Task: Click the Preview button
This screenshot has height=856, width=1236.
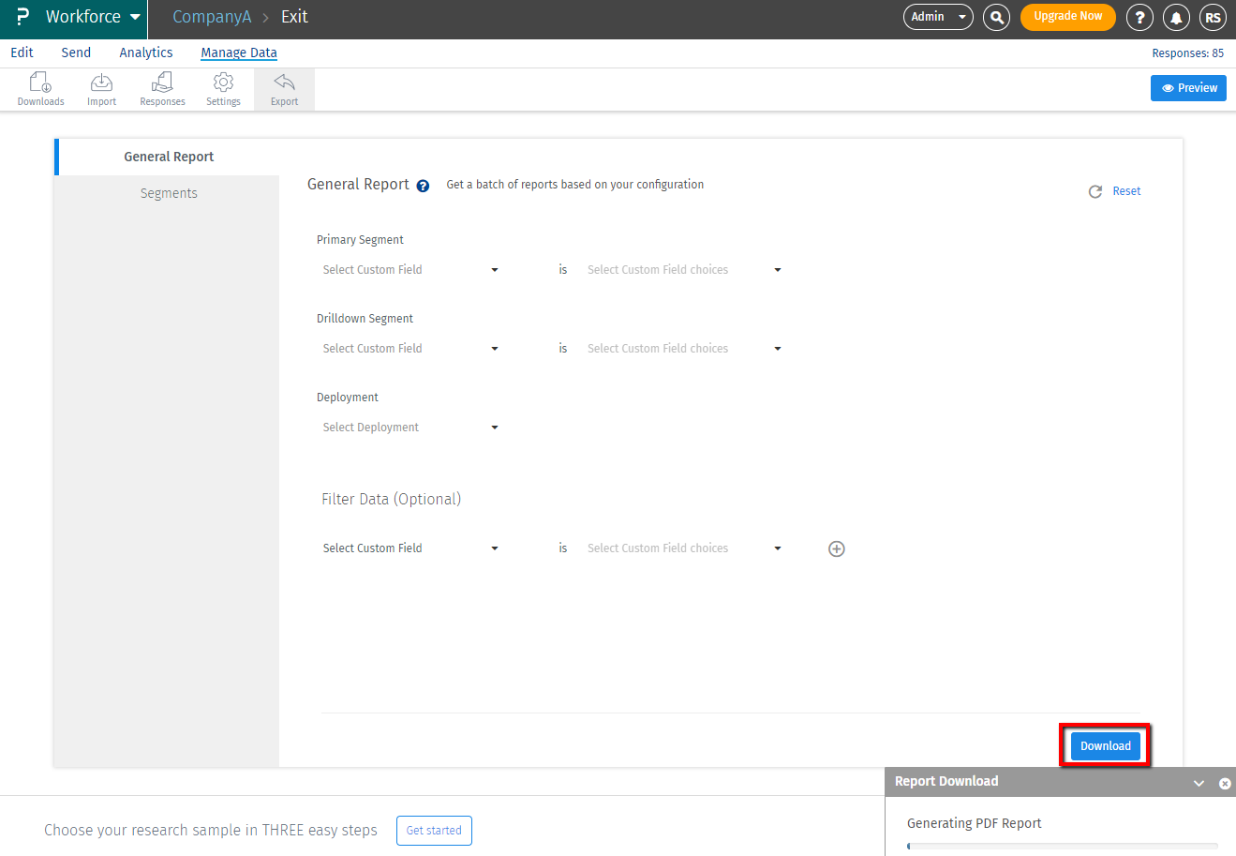Action: pyautogui.click(x=1188, y=88)
